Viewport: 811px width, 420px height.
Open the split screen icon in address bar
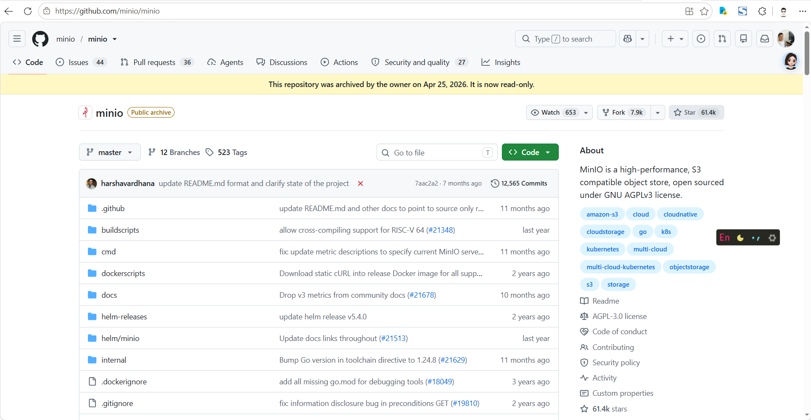(689, 11)
